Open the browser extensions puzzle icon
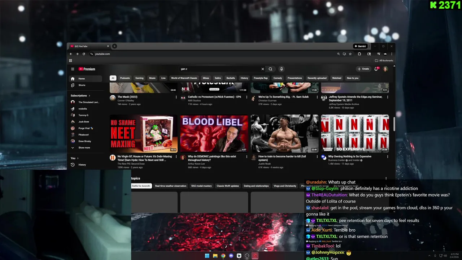 [x=359, y=54]
